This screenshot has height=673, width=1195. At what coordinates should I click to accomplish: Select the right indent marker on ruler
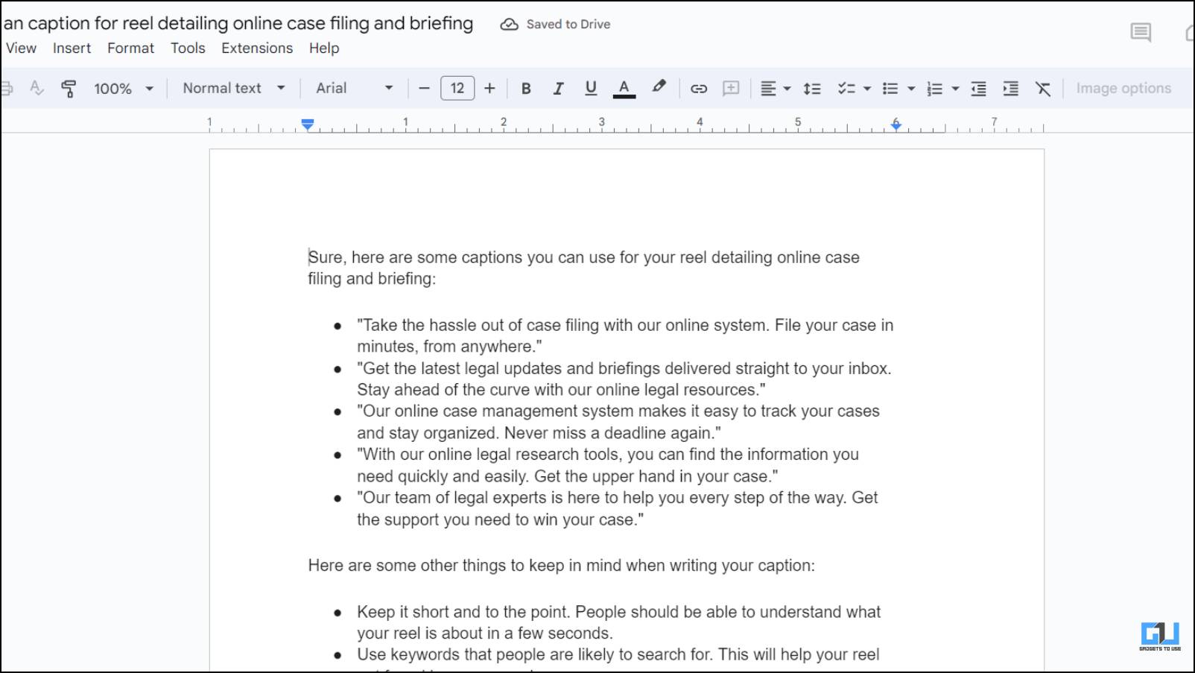point(896,124)
